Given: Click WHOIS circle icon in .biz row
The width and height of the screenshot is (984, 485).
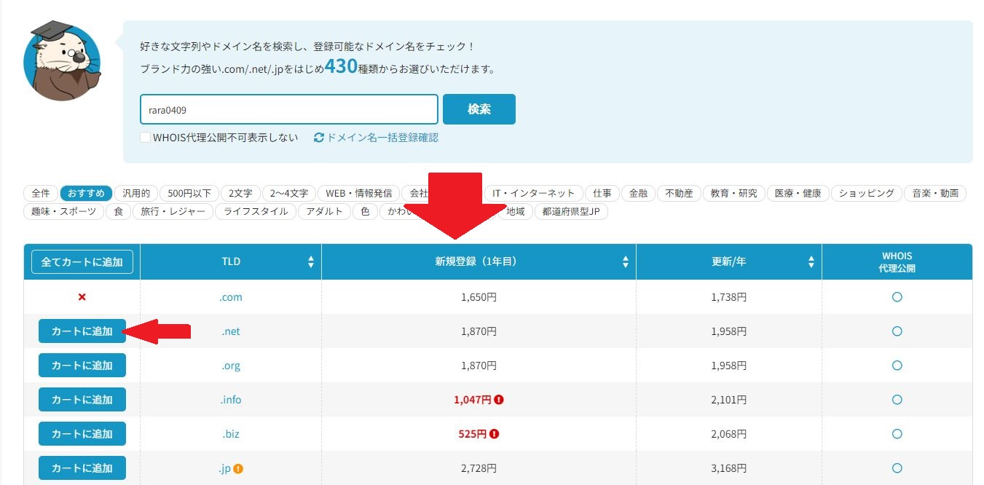Looking at the screenshot, I should [897, 434].
